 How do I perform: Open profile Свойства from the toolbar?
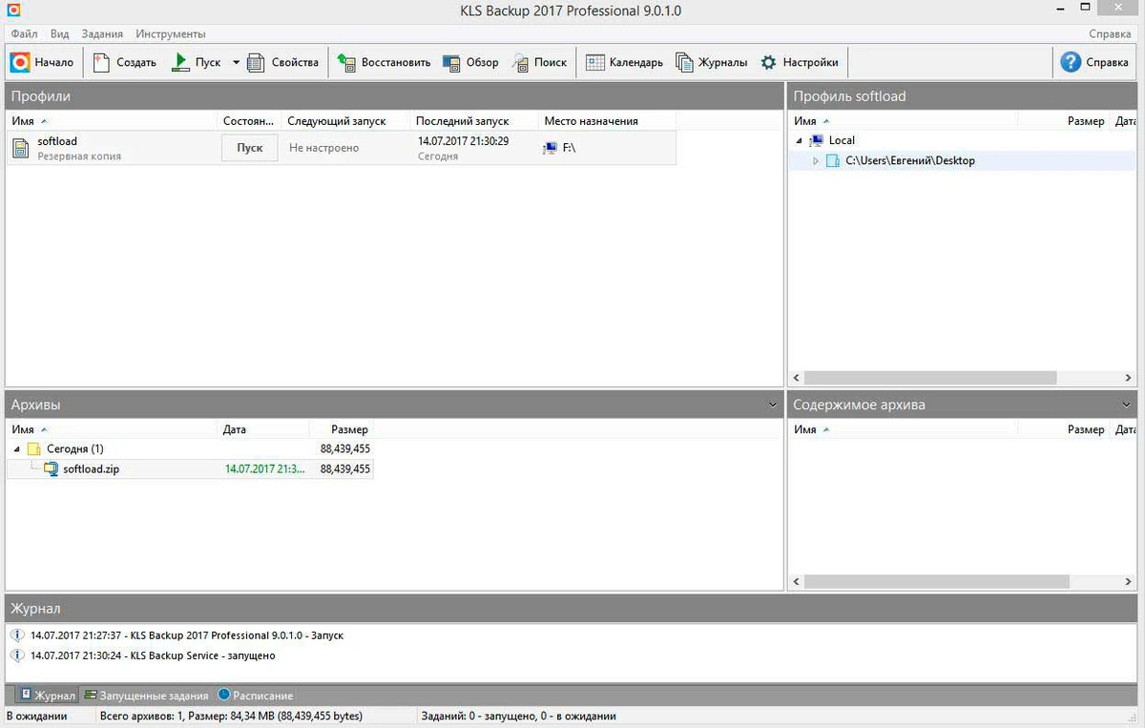[282, 62]
